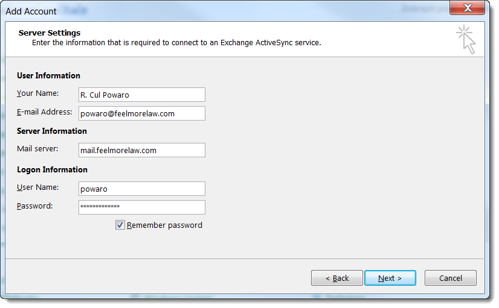Click the E-mail Address label
The width and height of the screenshot is (499, 308).
45,112
